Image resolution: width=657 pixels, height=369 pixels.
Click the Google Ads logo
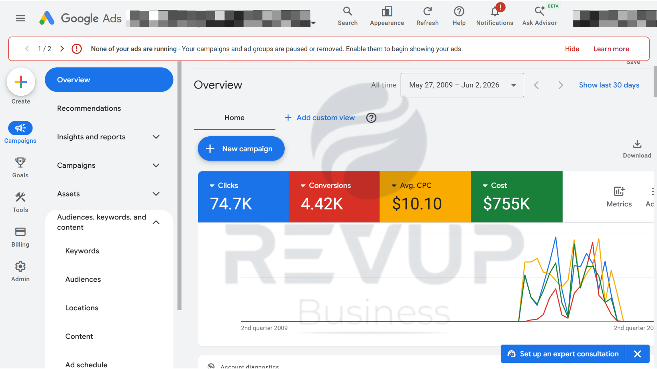pyautogui.click(x=80, y=18)
